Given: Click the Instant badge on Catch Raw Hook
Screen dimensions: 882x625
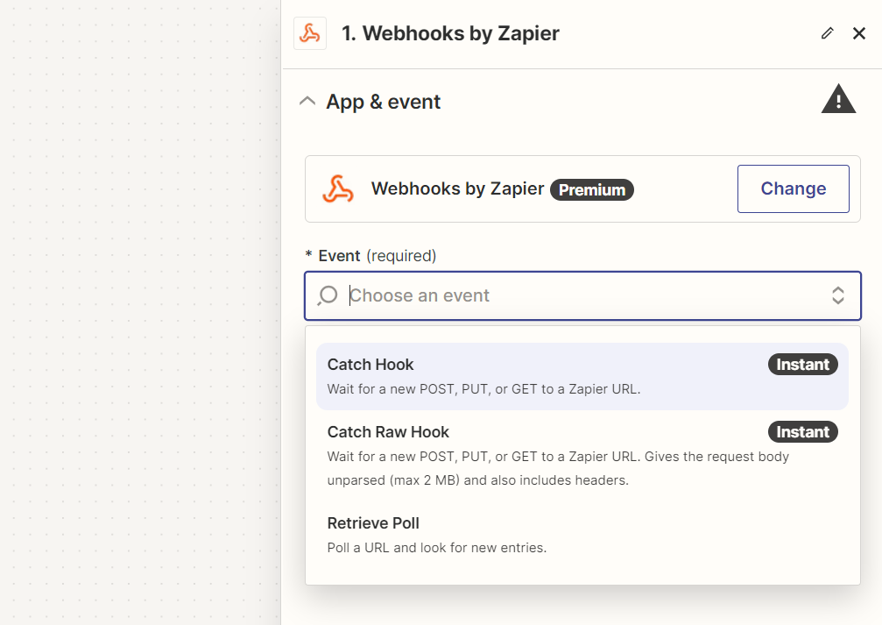Looking at the screenshot, I should 802,432.
